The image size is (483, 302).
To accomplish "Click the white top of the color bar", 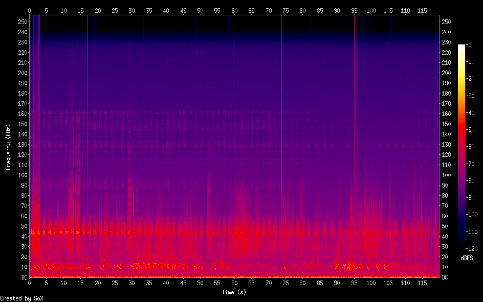I will tap(462, 47).
